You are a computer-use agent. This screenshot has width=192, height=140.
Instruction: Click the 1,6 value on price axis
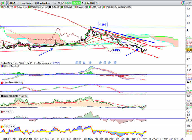188,8
